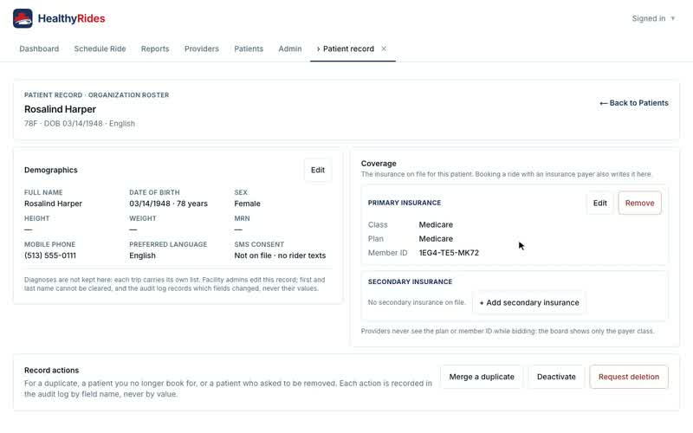
Task: Select the Patient record tab
Action: coord(348,48)
